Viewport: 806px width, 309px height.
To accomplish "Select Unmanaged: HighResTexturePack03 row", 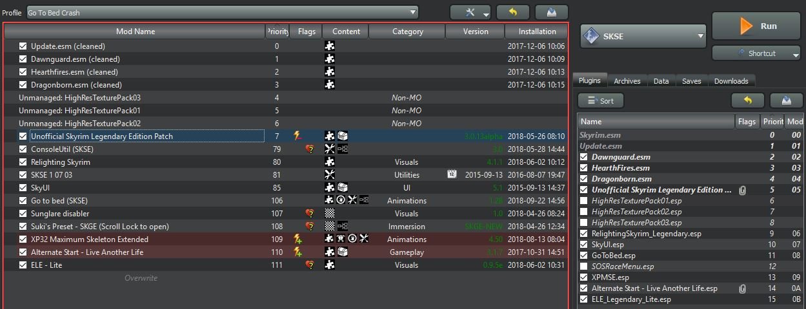I will point(285,97).
